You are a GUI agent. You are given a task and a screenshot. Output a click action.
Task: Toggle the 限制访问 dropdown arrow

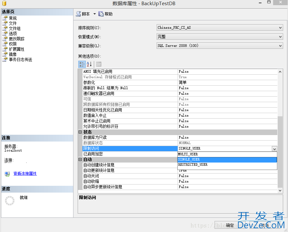pos(274,149)
